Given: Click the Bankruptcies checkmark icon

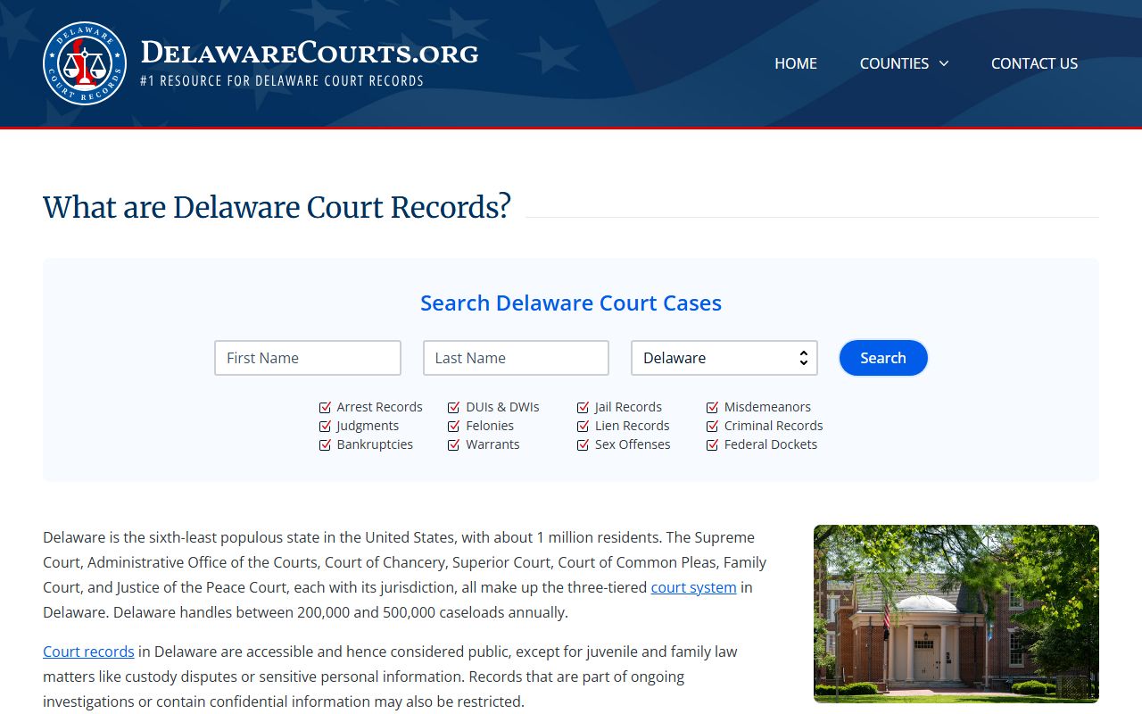Looking at the screenshot, I should (x=325, y=444).
